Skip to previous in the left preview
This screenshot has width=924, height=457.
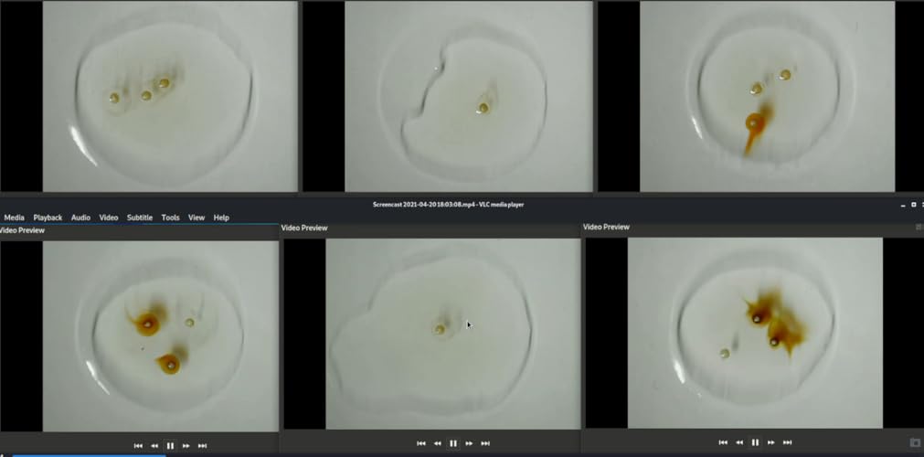coord(139,446)
